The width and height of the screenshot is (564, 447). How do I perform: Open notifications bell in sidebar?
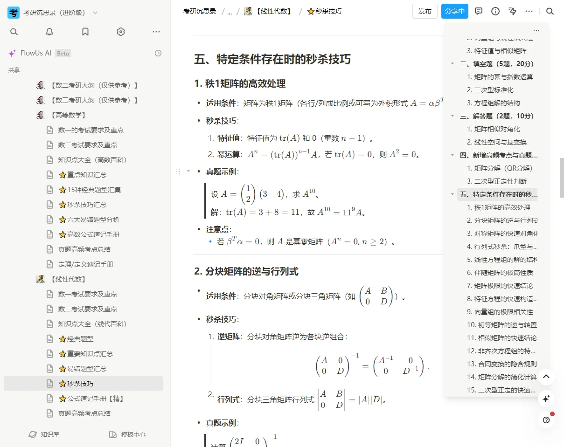[x=49, y=32]
